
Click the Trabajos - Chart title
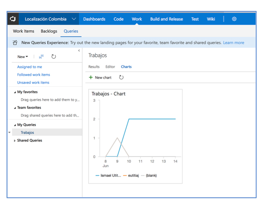(x=108, y=94)
